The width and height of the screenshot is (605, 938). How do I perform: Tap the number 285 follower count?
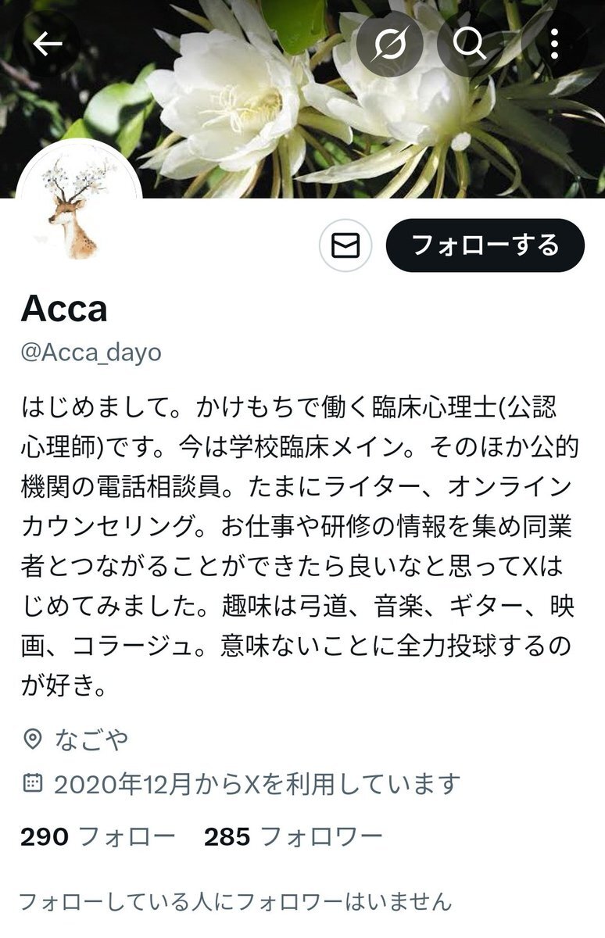click(x=227, y=837)
